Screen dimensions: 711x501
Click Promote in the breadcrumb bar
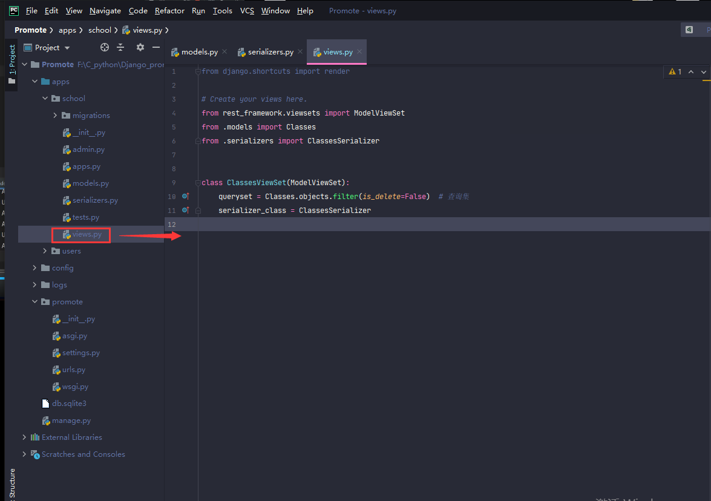pyautogui.click(x=30, y=30)
